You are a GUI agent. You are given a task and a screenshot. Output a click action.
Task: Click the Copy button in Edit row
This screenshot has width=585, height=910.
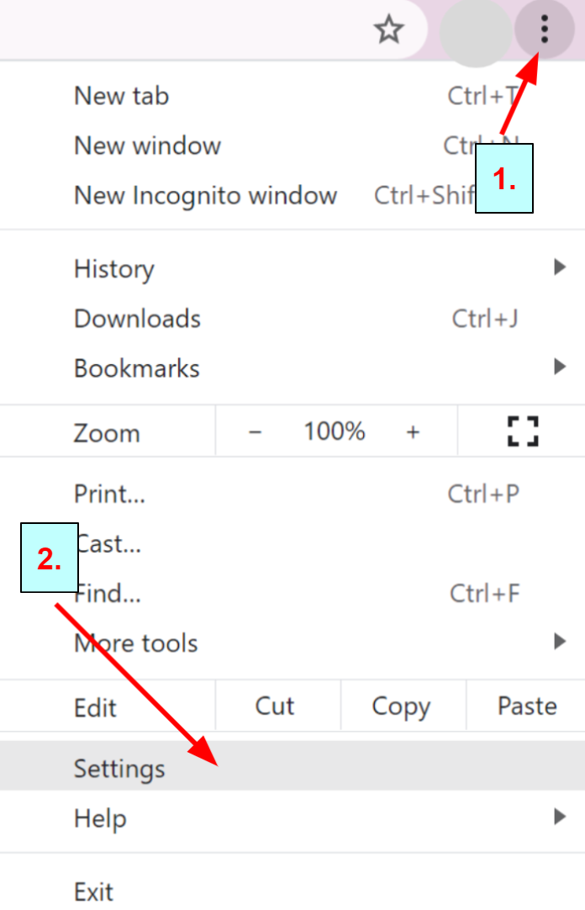tap(400, 706)
